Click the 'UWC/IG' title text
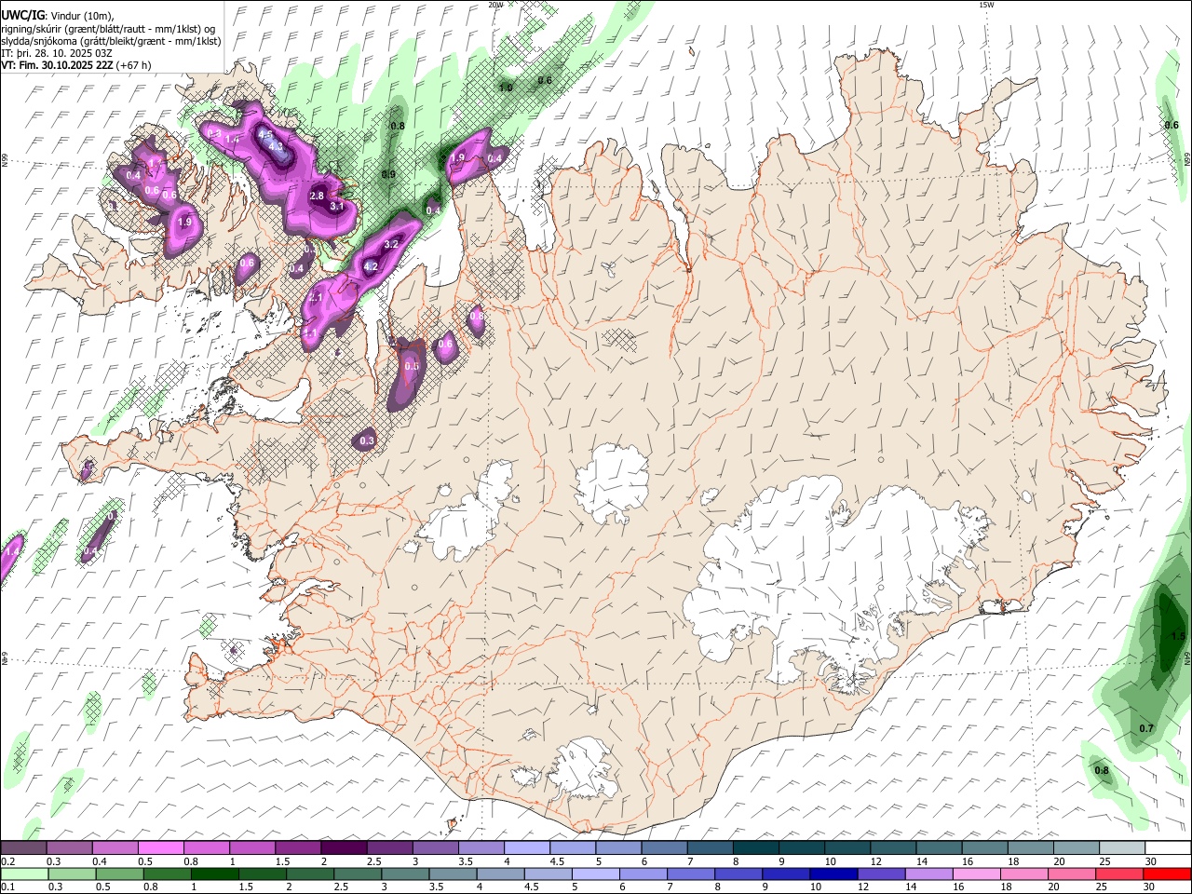 click(22, 15)
